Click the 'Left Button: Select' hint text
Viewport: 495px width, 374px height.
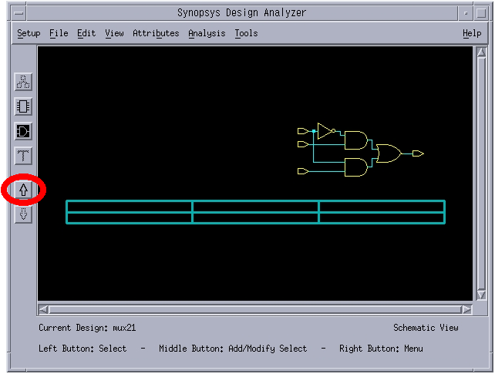pos(82,349)
